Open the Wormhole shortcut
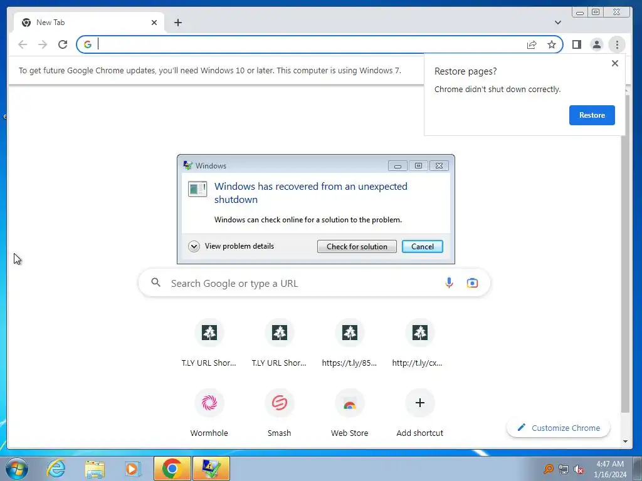Screen dimensions: 642x481 pyautogui.click(x=209, y=413)
